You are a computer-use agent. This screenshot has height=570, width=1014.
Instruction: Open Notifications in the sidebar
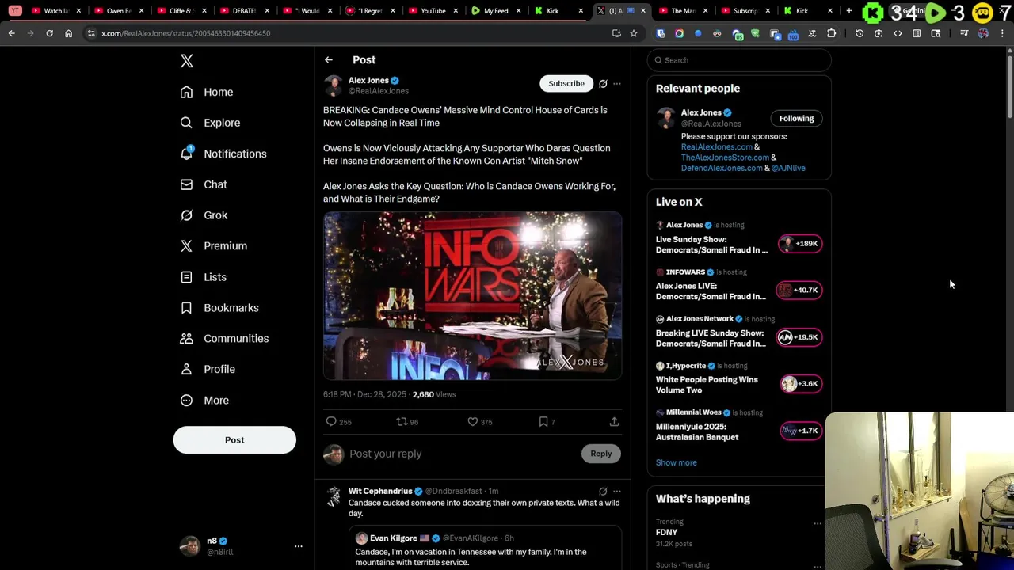click(x=223, y=154)
